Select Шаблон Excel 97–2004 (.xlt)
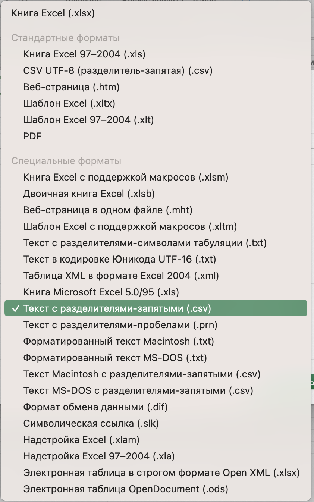314x502 pixels. (88, 120)
